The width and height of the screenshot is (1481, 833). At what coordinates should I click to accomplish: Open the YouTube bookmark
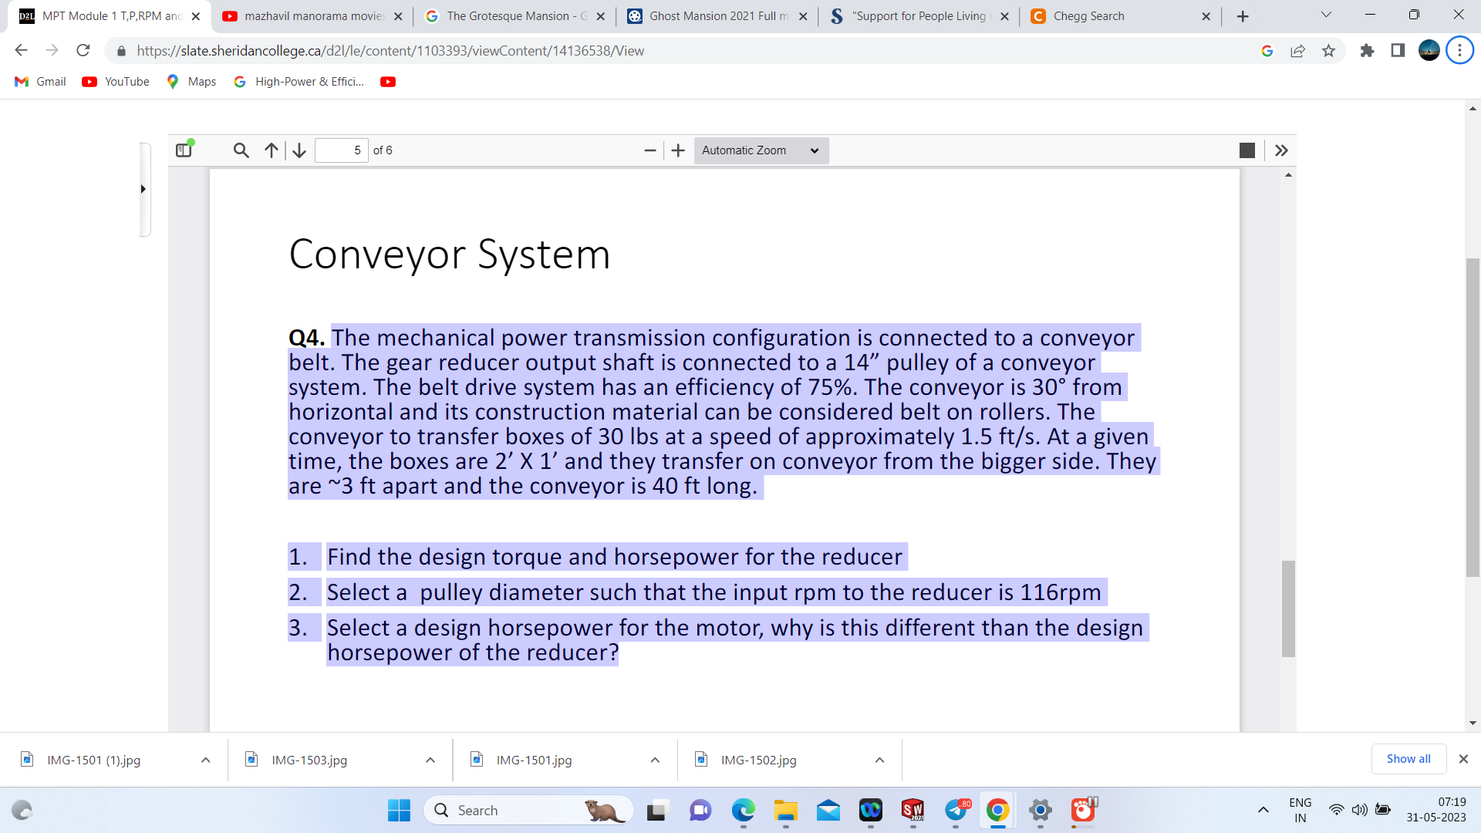coord(116,82)
